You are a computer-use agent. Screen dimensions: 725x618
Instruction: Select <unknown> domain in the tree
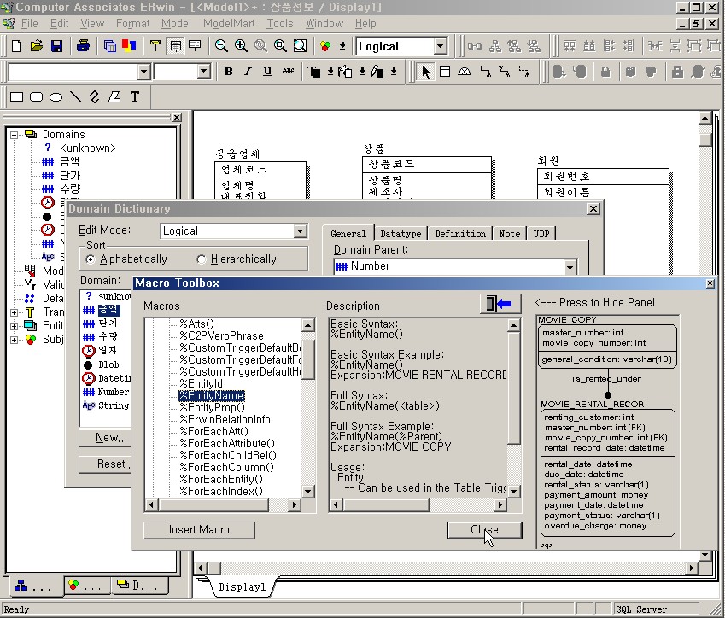click(88, 148)
